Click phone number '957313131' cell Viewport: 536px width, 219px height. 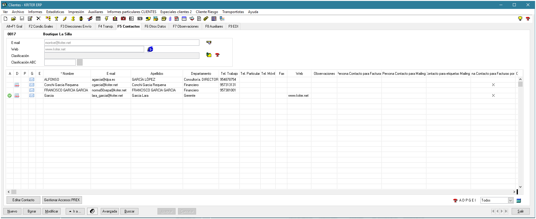coord(229,85)
